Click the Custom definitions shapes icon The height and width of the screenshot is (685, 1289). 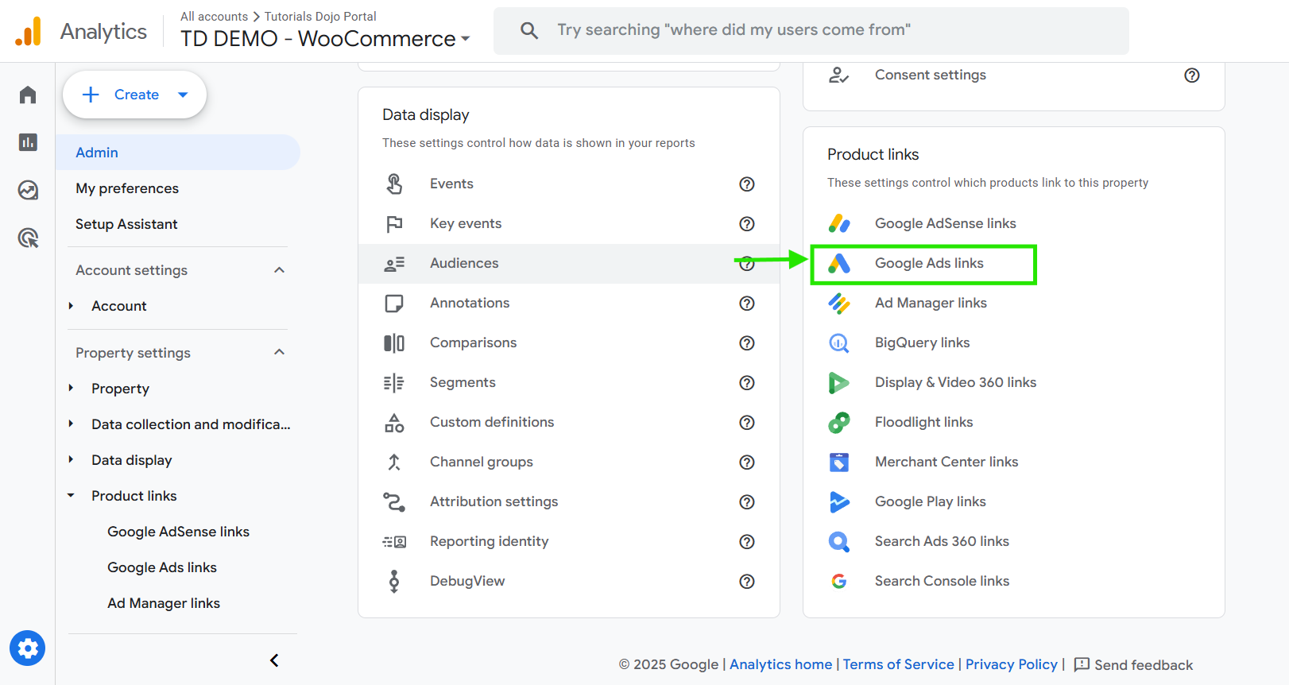[394, 422]
